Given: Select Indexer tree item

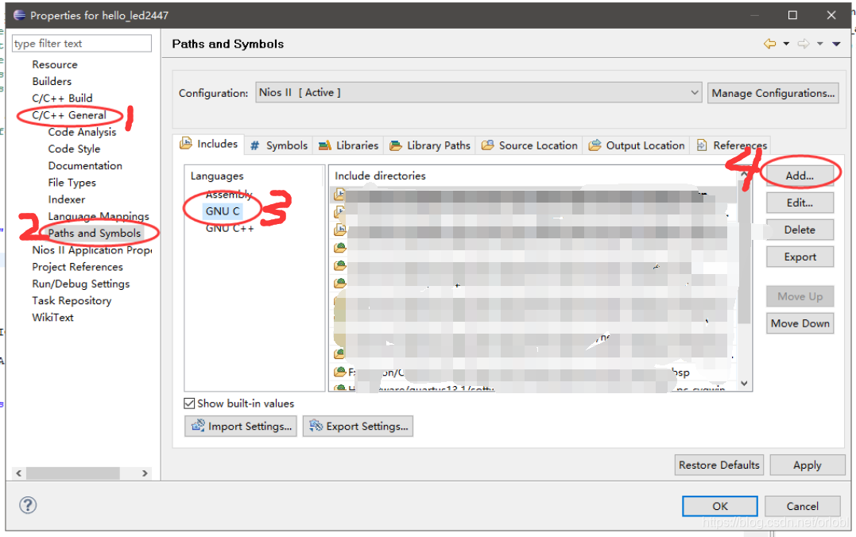Looking at the screenshot, I should pos(67,199).
